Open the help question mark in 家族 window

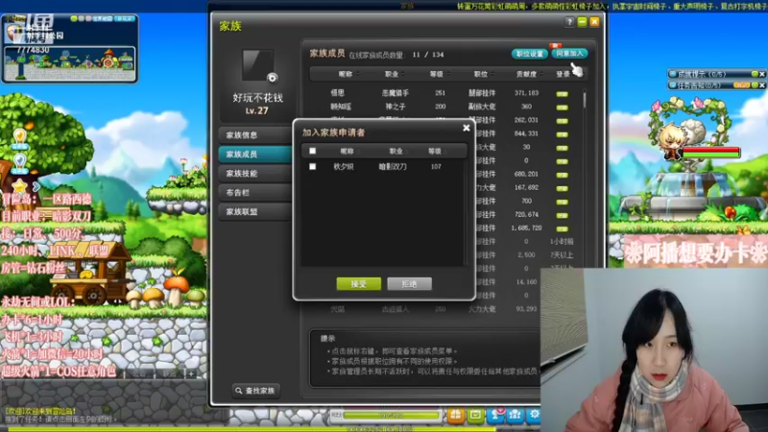tap(569, 21)
